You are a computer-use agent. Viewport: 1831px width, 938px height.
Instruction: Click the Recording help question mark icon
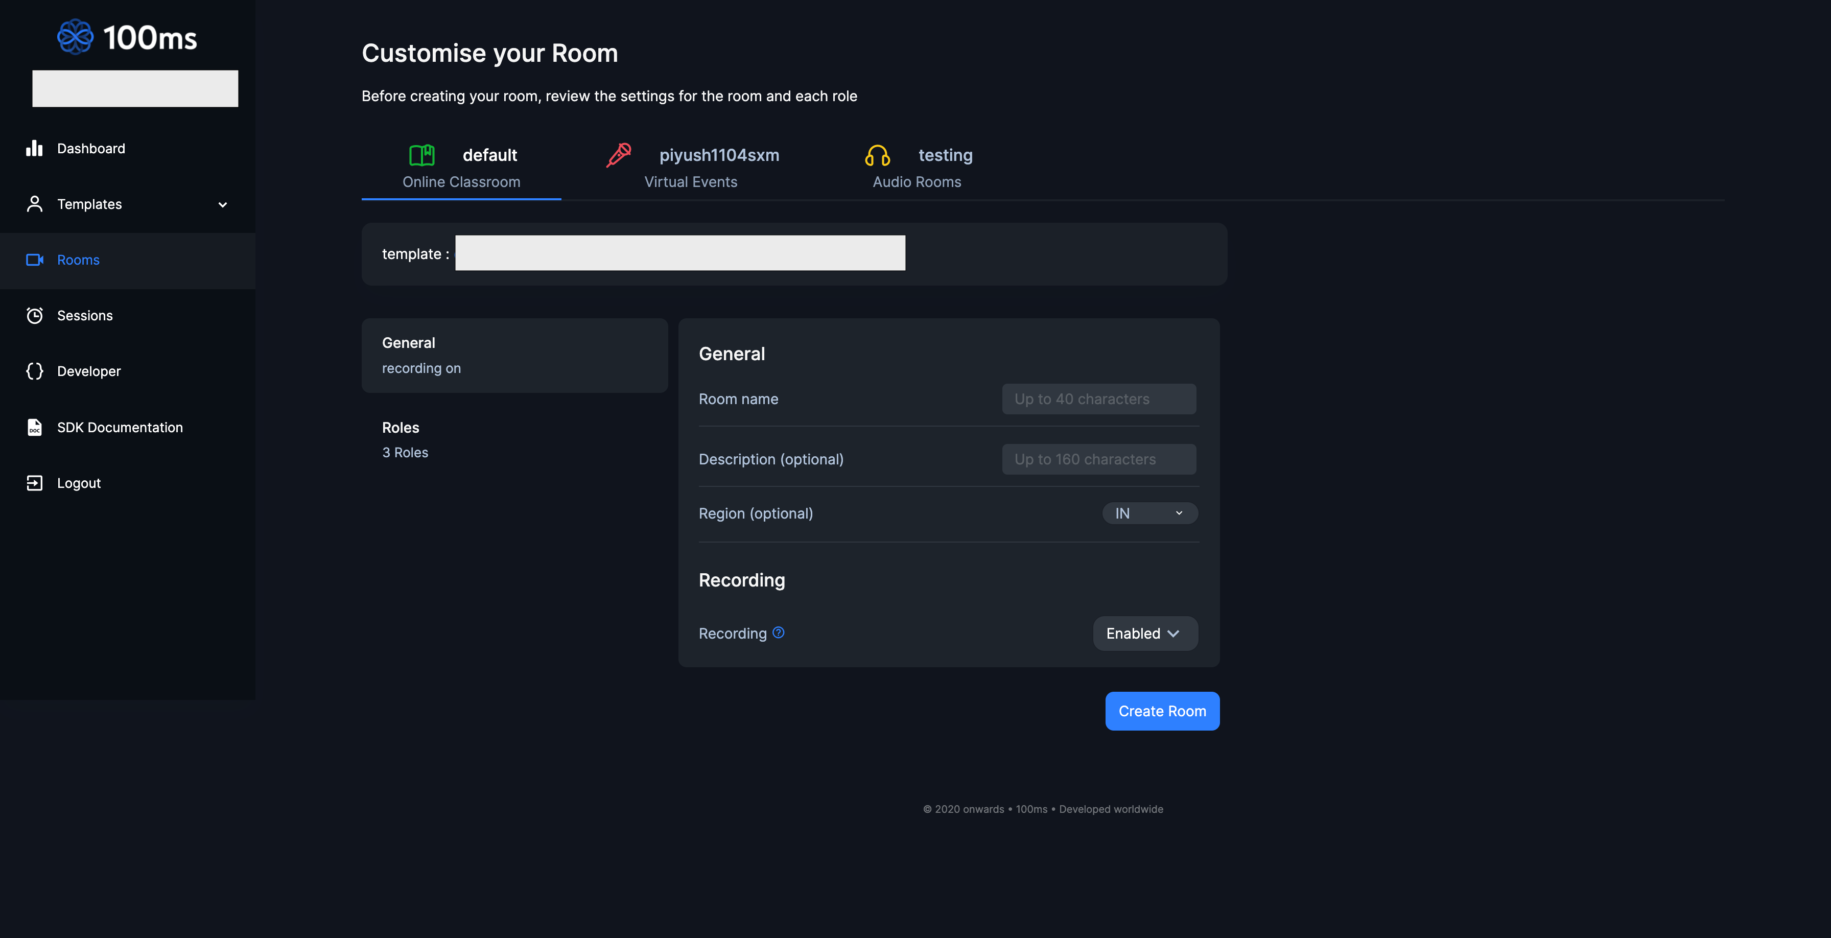pyautogui.click(x=779, y=633)
